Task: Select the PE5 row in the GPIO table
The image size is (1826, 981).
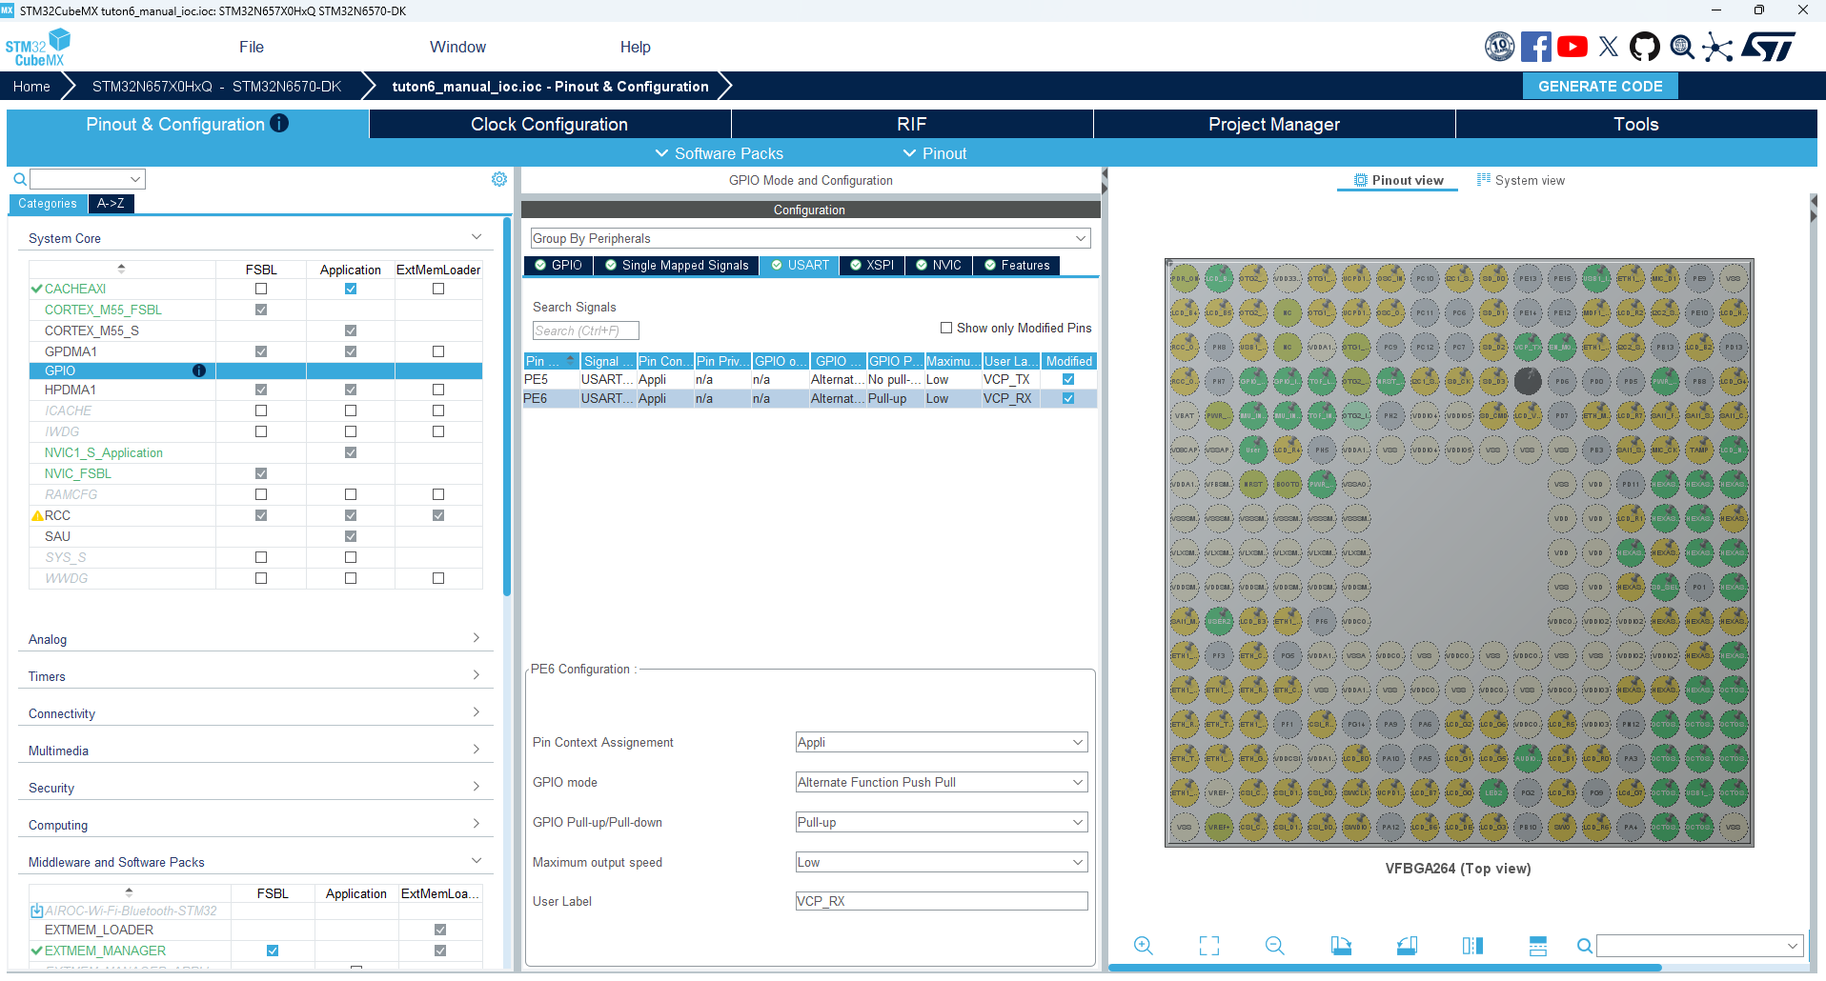Action: (809, 379)
